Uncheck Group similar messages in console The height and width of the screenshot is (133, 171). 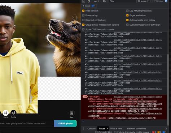83,25
